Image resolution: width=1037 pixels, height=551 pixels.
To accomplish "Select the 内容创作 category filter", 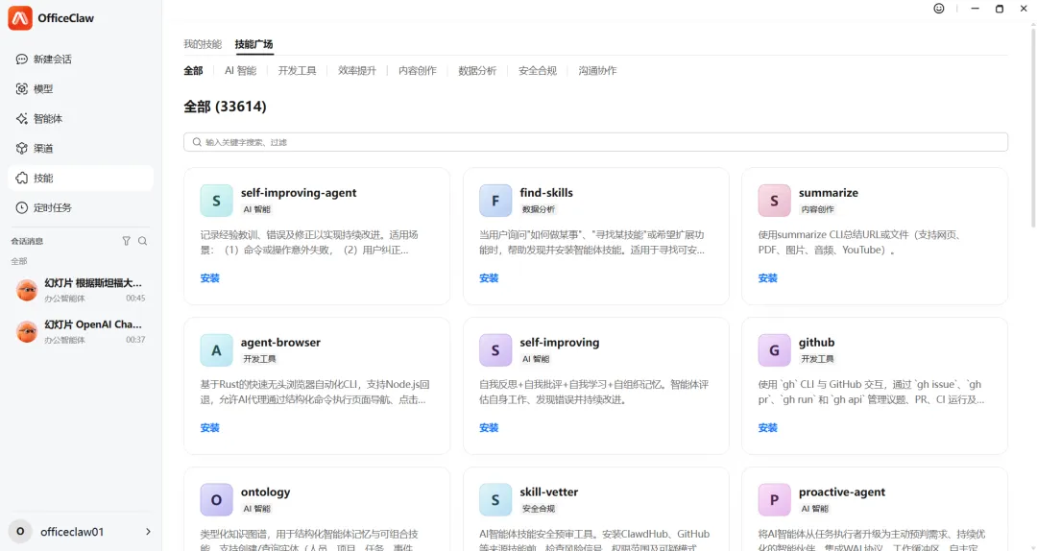I will pyautogui.click(x=418, y=71).
